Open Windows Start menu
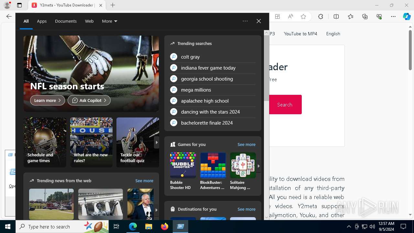Image resolution: width=414 pixels, height=233 pixels. (x=8, y=227)
